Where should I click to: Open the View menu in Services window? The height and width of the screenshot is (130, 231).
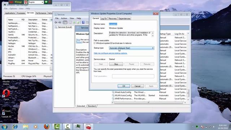pos(72,18)
